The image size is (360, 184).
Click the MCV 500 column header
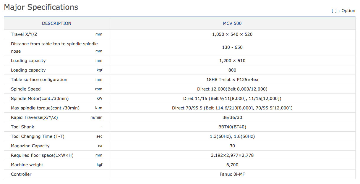[232, 23]
